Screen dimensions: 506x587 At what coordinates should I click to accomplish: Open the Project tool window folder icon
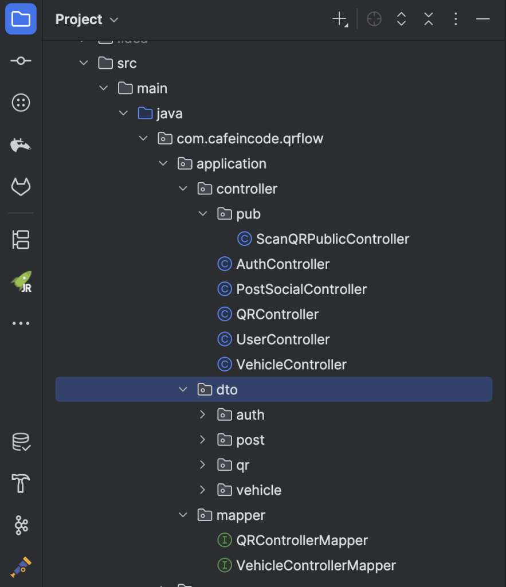click(x=21, y=19)
